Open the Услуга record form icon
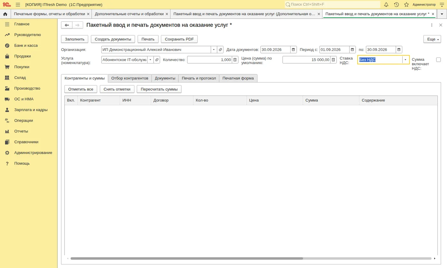Image resolution: width=447 pixels, height=268 pixels. click(x=157, y=60)
